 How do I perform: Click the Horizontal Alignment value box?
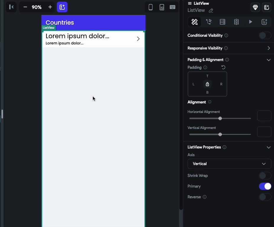click(x=264, y=116)
